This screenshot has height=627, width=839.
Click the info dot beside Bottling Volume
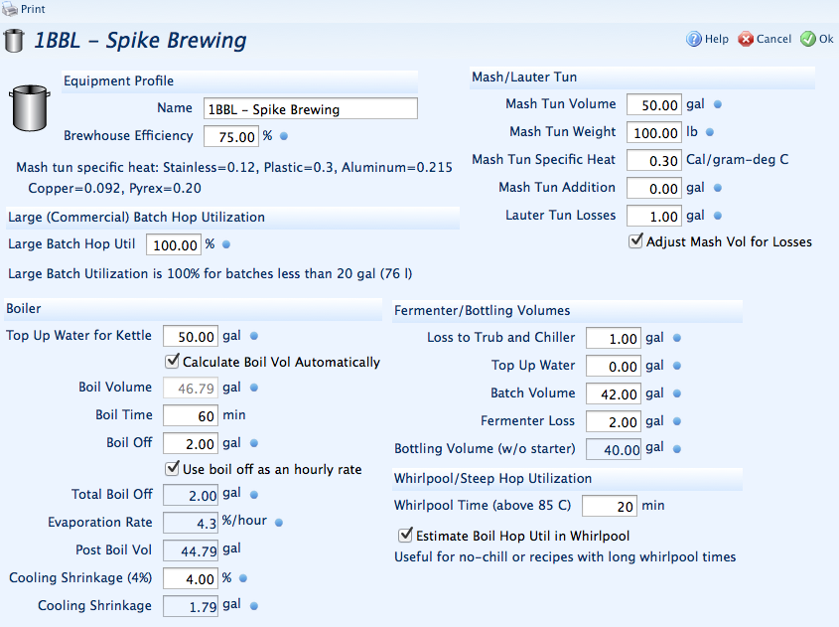click(677, 450)
